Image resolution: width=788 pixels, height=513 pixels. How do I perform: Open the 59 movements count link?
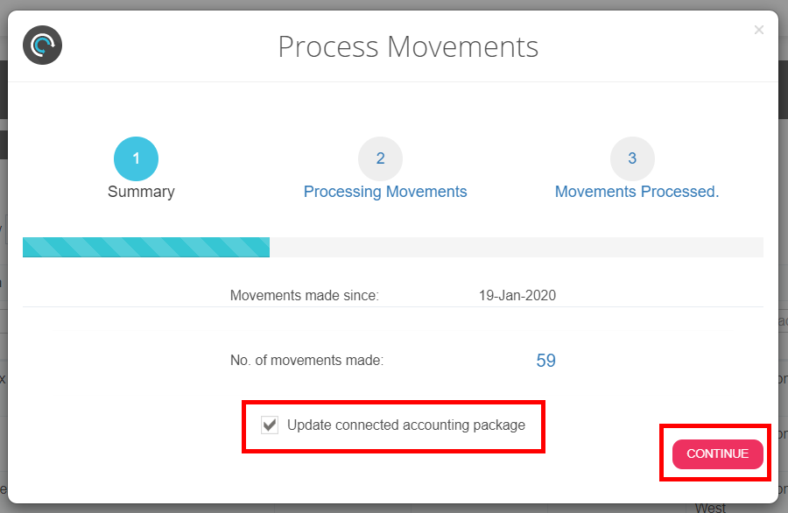point(545,361)
